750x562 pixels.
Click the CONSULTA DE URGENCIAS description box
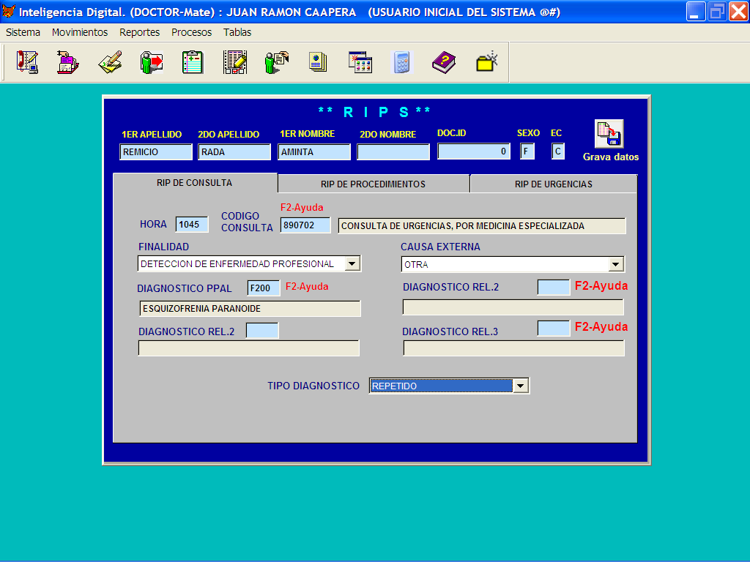(x=482, y=226)
